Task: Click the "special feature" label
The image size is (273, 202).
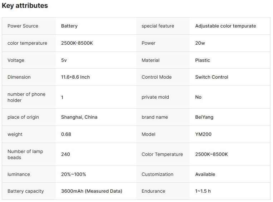Action: click(158, 26)
